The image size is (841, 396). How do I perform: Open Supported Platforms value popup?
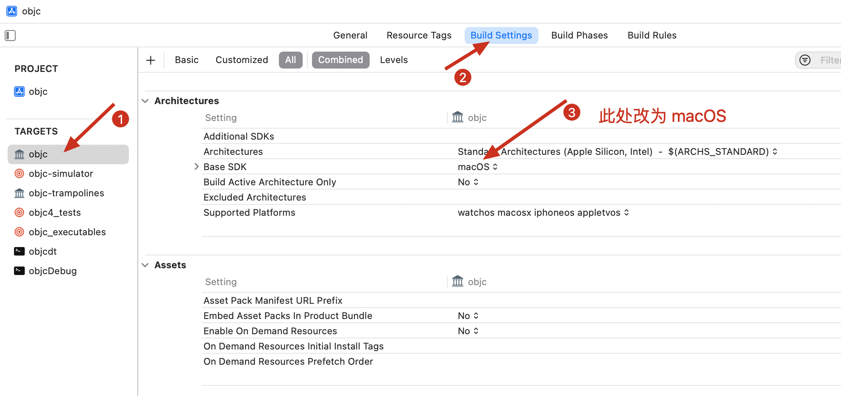click(543, 212)
